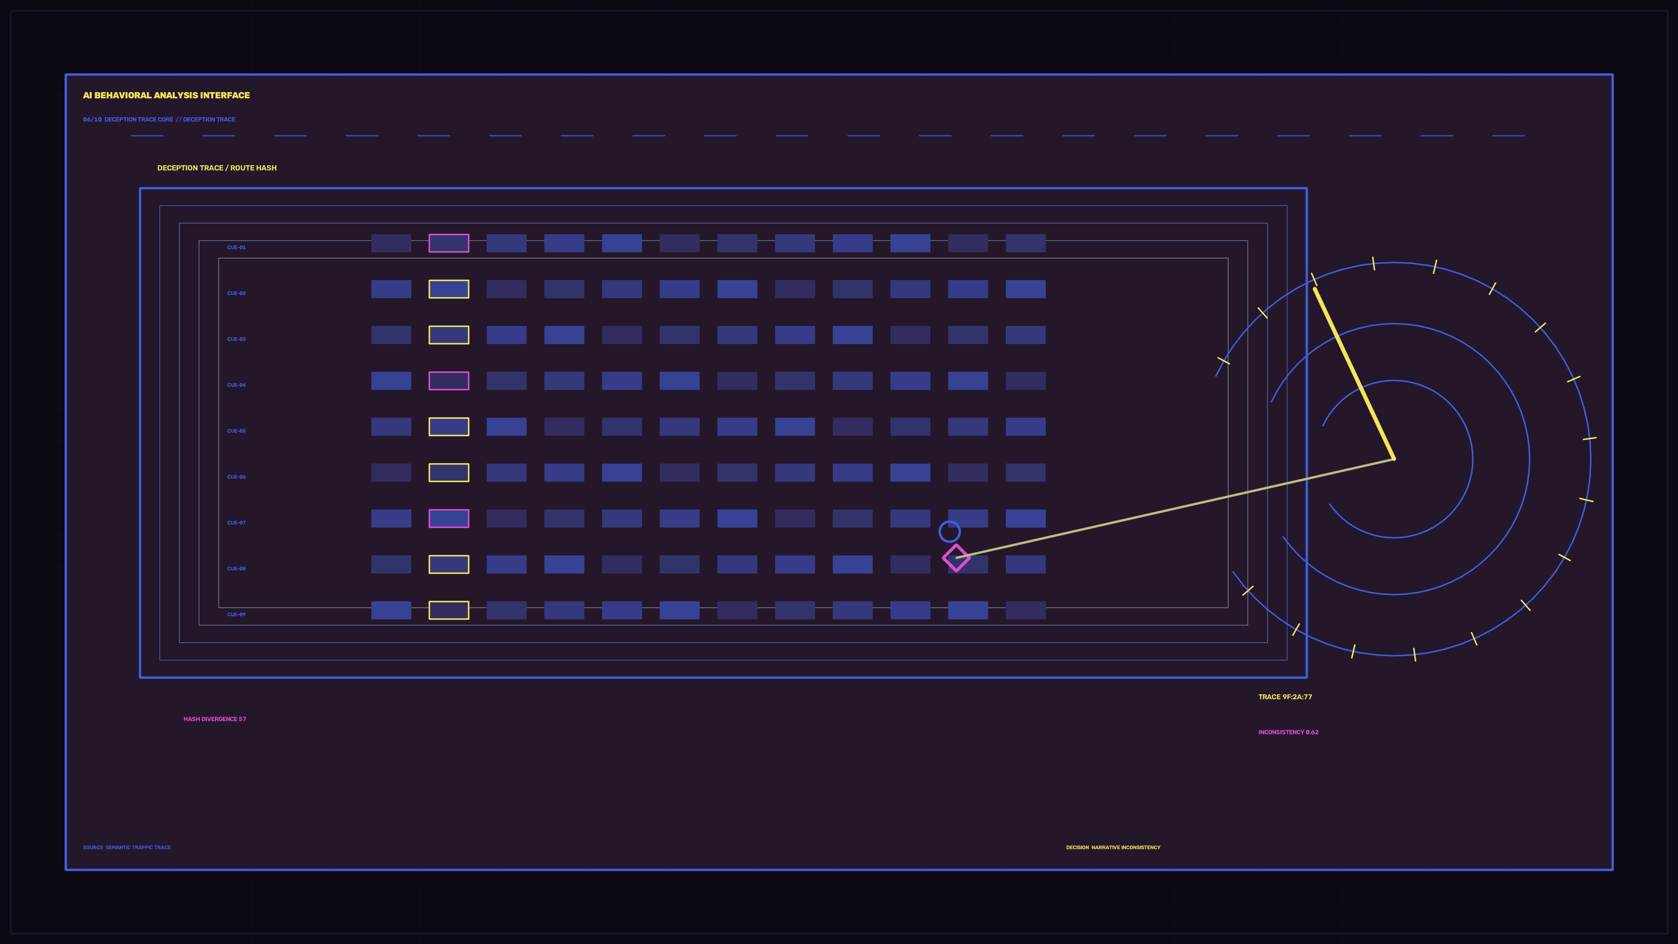Select the thick yellow radar needle
This screenshot has height=944, width=1678.
[1354, 374]
